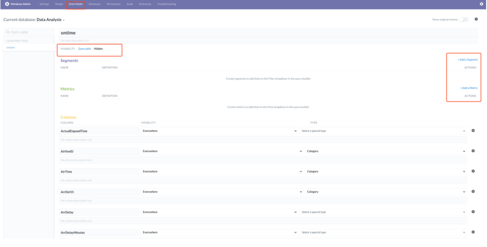
Task: Click AirlineID column description field
Action: [x=263, y=160]
